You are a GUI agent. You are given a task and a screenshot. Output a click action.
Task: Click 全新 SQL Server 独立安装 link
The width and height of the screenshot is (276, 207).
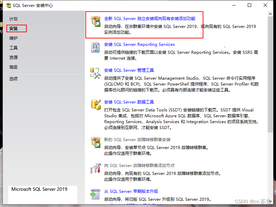[150, 19]
